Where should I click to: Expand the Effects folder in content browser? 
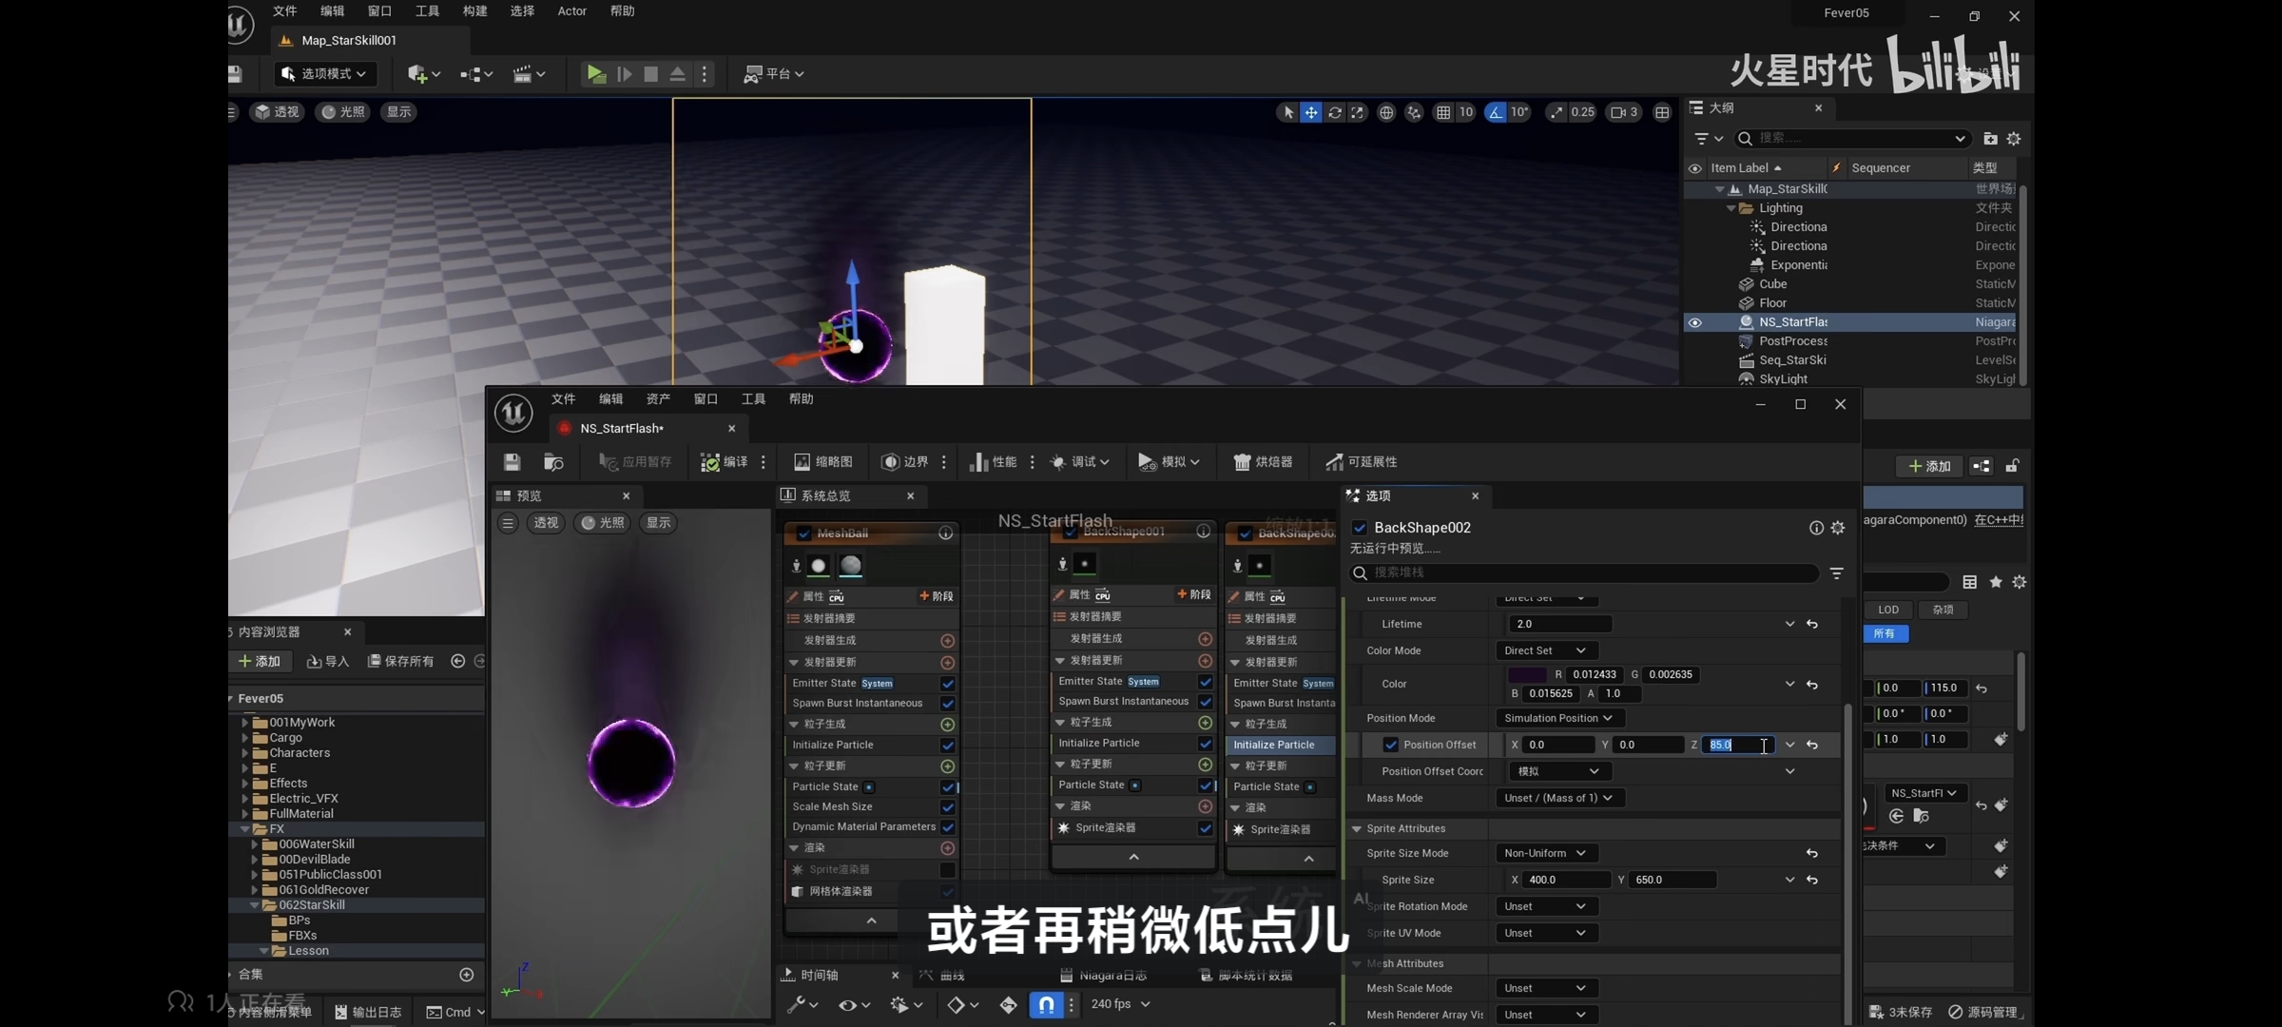[x=245, y=784]
